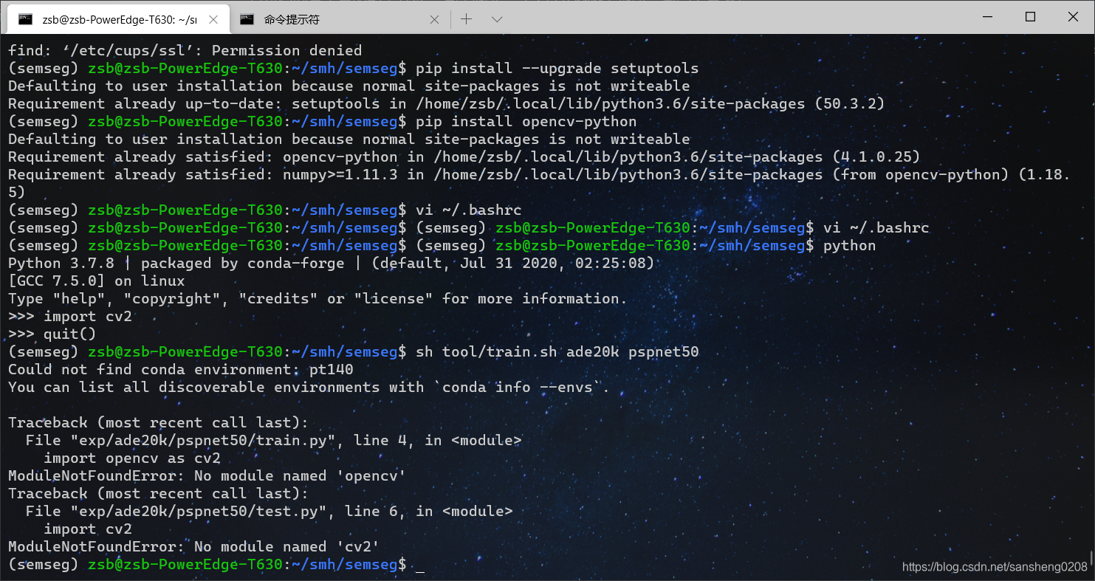Click the '>>> quit()' line

(52, 334)
